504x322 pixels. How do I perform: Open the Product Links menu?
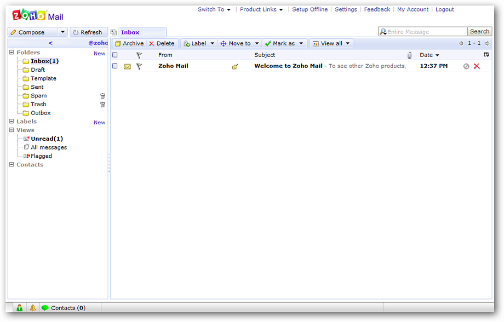coord(261,10)
